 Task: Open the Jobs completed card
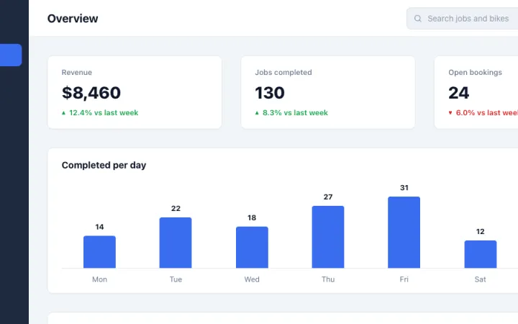[328, 92]
